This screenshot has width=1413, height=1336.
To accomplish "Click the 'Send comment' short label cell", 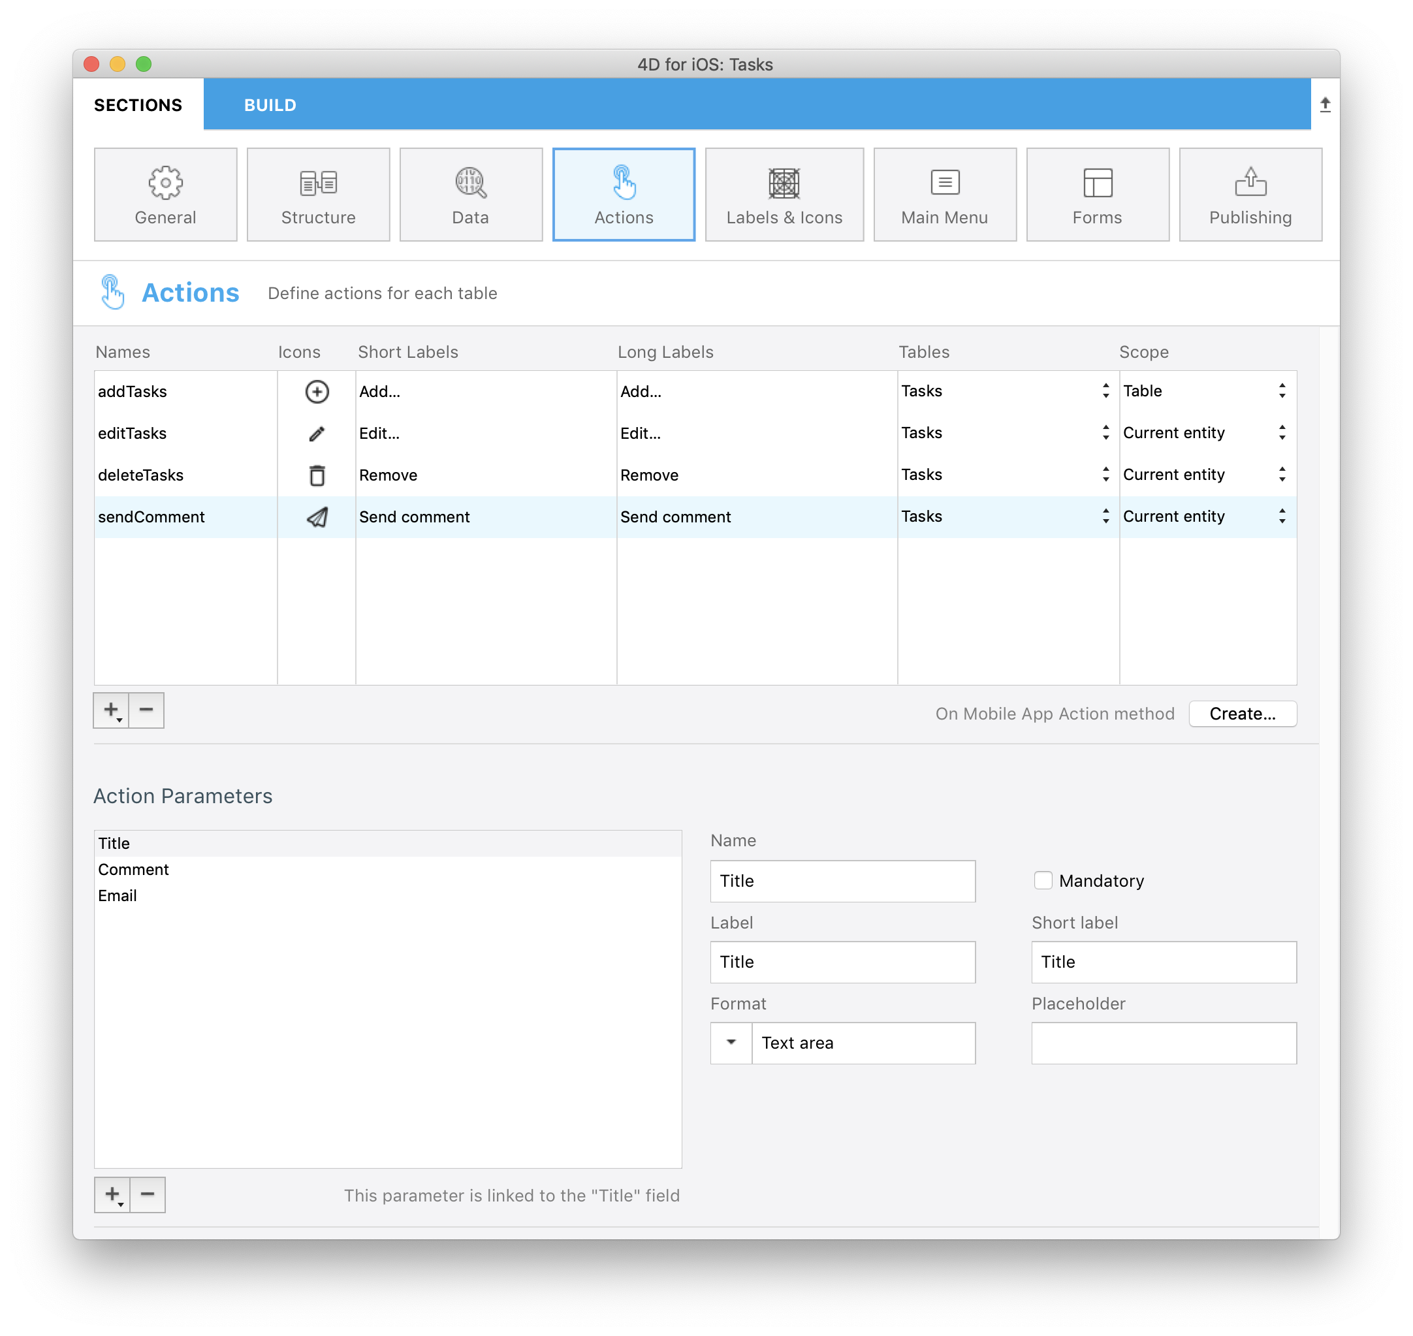I will click(x=486, y=517).
